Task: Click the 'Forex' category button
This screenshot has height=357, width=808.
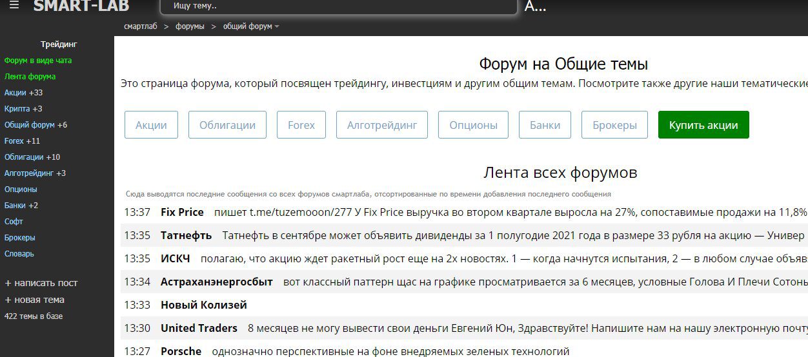Action: click(x=301, y=125)
